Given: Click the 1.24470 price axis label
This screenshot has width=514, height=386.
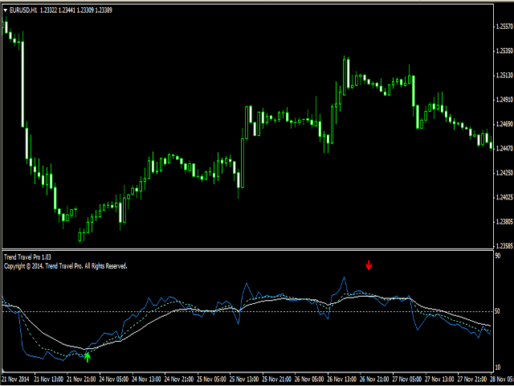Looking at the screenshot, I should pyautogui.click(x=504, y=149).
